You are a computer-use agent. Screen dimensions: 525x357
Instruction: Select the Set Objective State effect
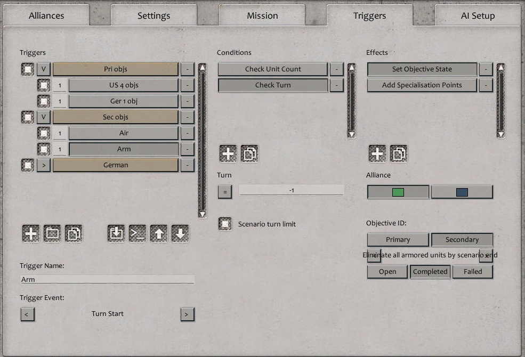point(422,69)
